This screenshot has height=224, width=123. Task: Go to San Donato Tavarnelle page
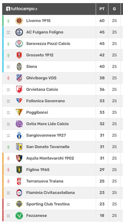pos(48,147)
